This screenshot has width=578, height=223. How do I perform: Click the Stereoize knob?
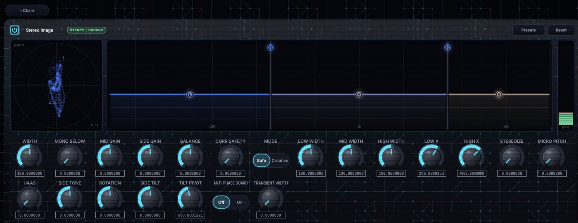[512, 157]
